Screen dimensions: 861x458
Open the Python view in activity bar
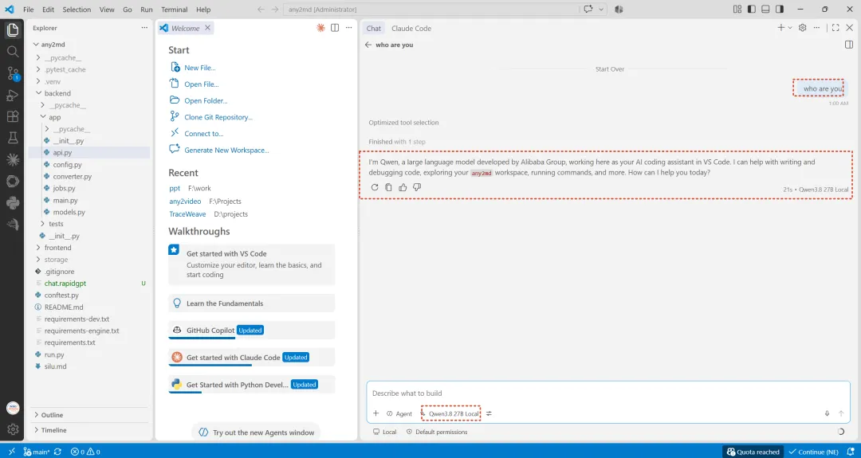12,203
